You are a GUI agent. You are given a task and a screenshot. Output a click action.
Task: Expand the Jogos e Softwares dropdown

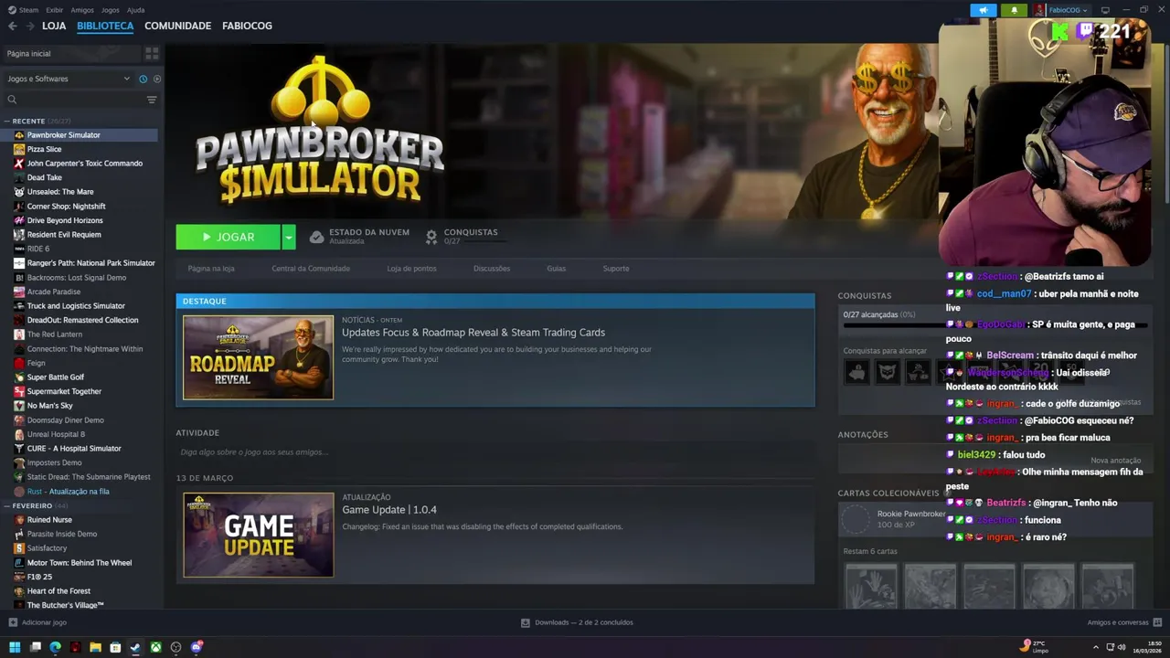coord(69,79)
